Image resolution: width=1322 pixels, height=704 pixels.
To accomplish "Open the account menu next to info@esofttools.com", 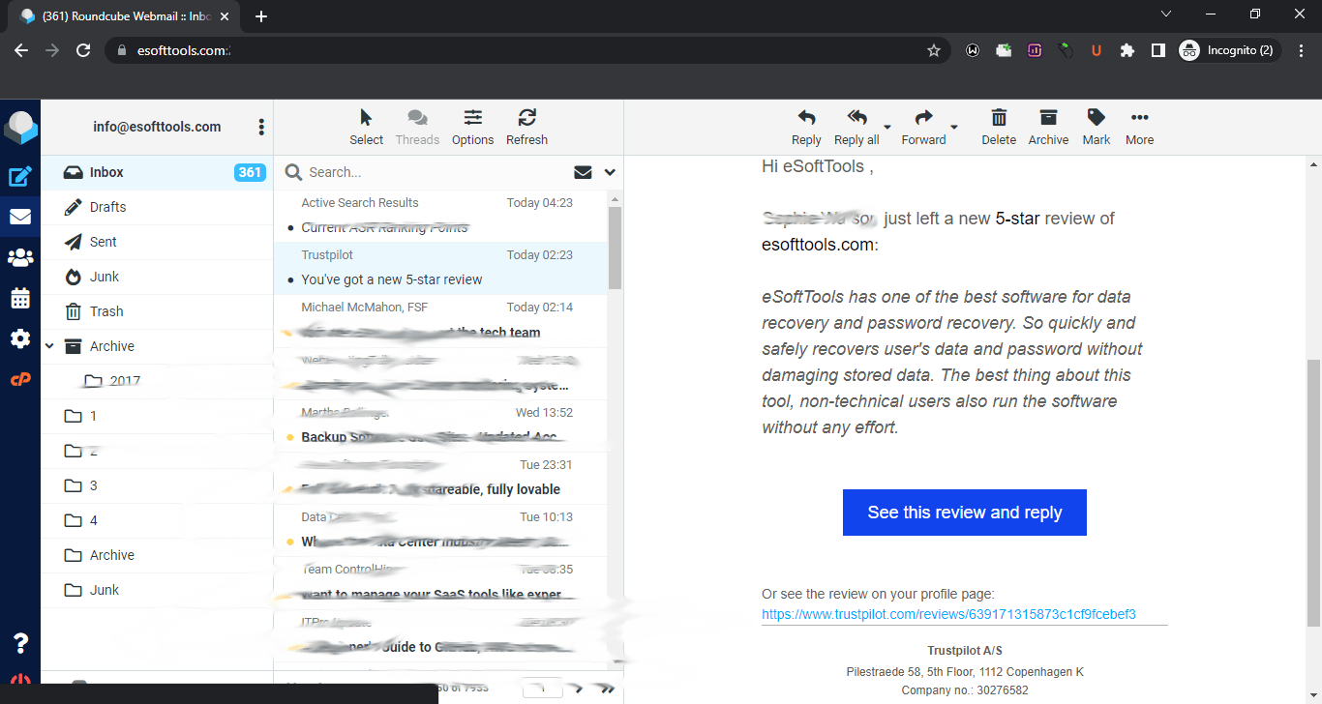I will click(x=261, y=127).
